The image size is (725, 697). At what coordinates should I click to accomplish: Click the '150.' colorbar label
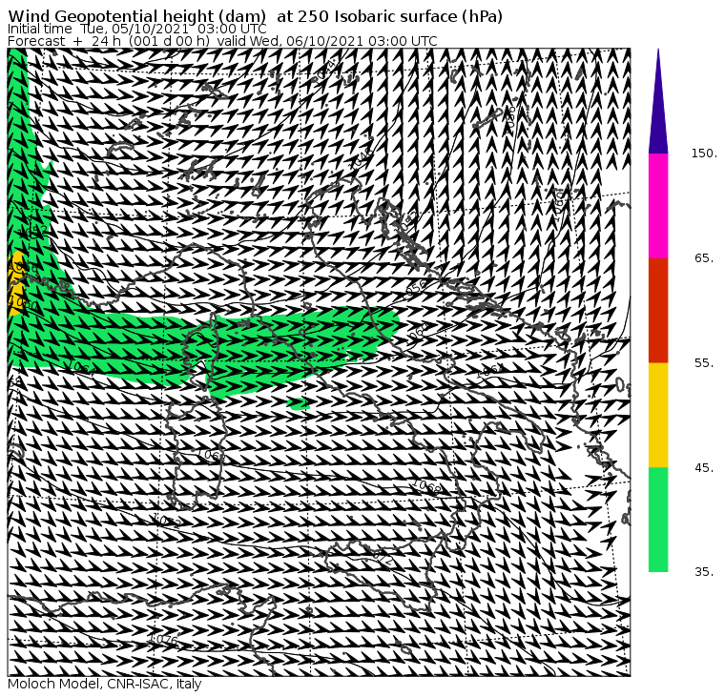coord(704,154)
